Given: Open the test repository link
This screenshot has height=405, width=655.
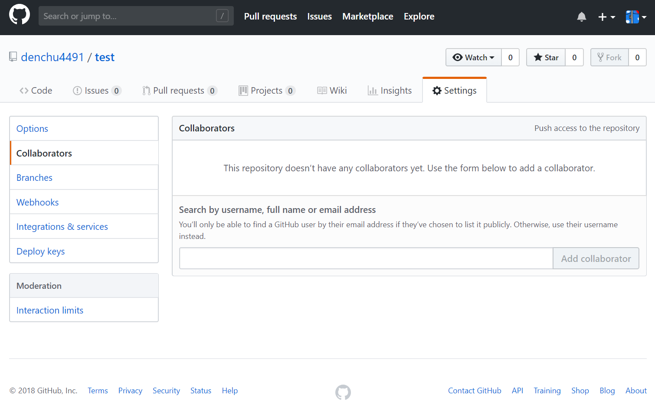Looking at the screenshot, I should coord(105,57).
